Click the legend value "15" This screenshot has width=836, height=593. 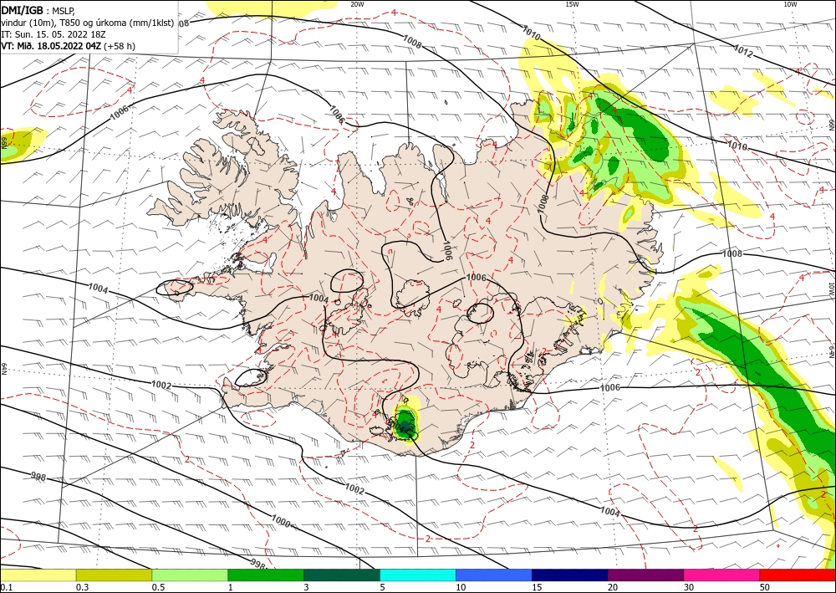537,587
